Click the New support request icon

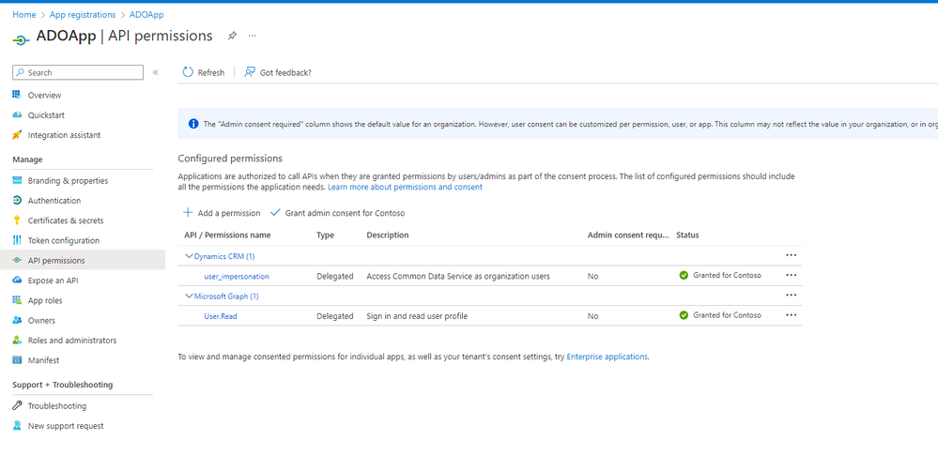coord(17,426)
